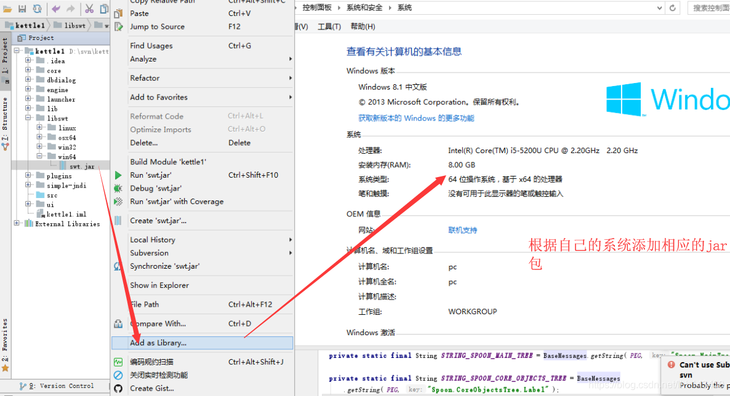Expand the plugins folder node

(x=28, y=175)
